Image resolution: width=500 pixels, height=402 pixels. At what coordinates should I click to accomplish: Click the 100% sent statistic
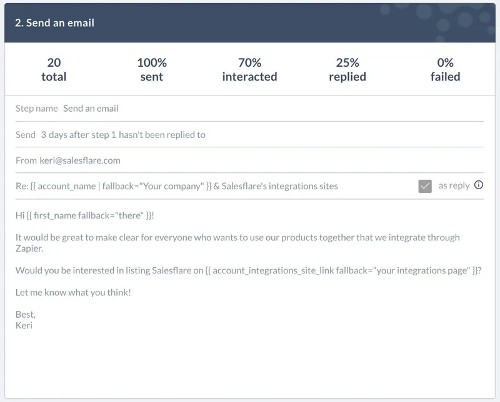[152, 69]
